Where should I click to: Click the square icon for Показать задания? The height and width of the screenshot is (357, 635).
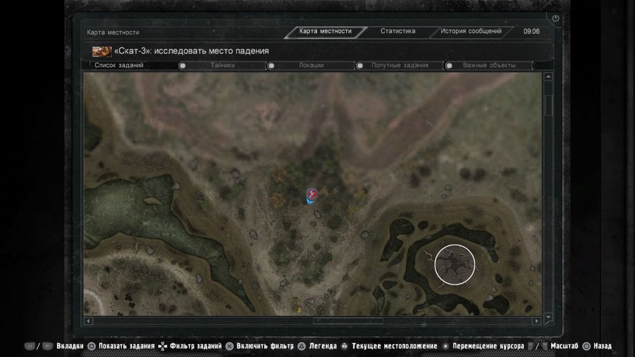92,346
